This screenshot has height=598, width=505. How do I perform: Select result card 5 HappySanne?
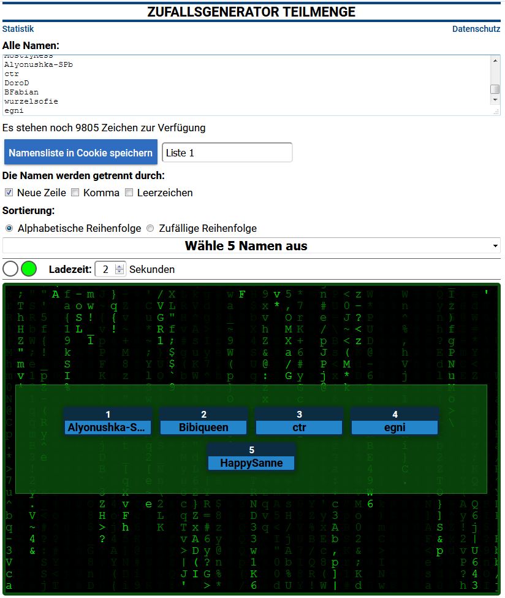pos(251,457)
